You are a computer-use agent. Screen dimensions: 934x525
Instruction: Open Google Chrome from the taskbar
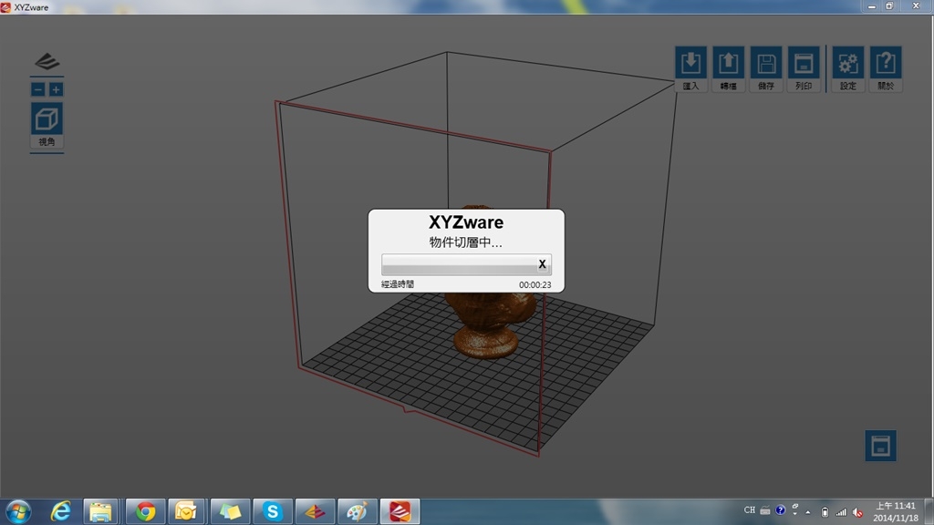point(145,512)
